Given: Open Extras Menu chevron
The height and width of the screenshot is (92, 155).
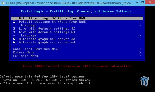Looking at the screenshot, I should tap(140, 52).
